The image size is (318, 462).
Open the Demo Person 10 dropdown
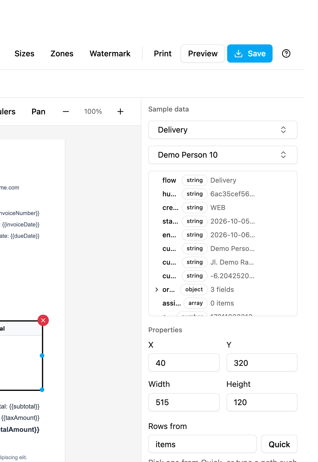click(223, 155)
